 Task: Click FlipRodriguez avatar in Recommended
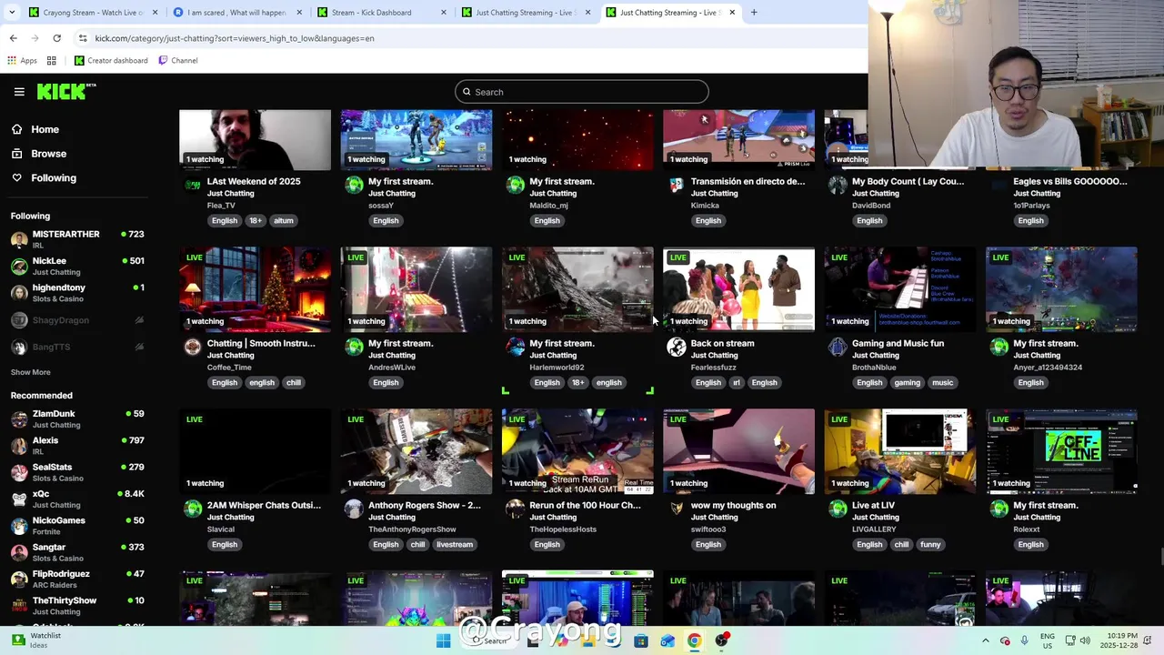click(x=19, y=579)
